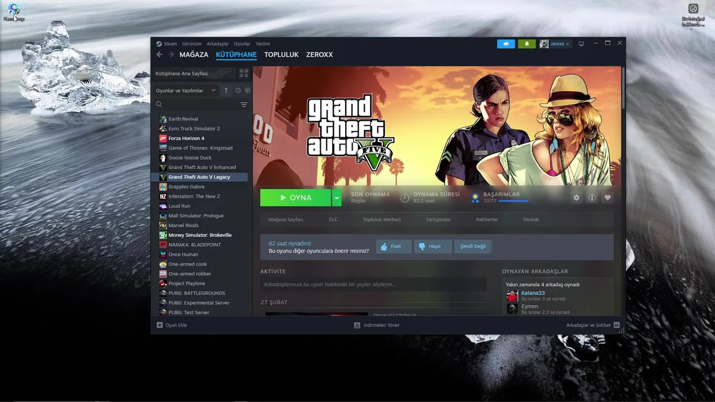The width and height of the screenshot is (715, 402).
Task: Go back with the left arrow
Action: 159,55
